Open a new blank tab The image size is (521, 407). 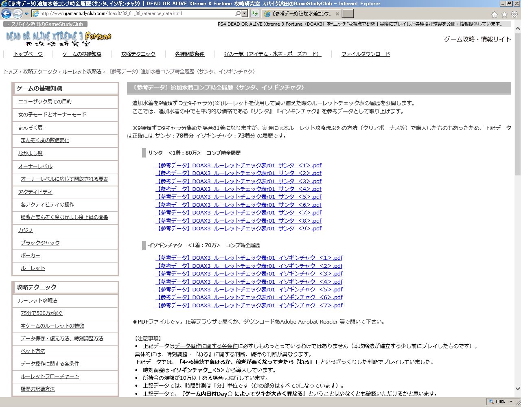tap(348, 13)
